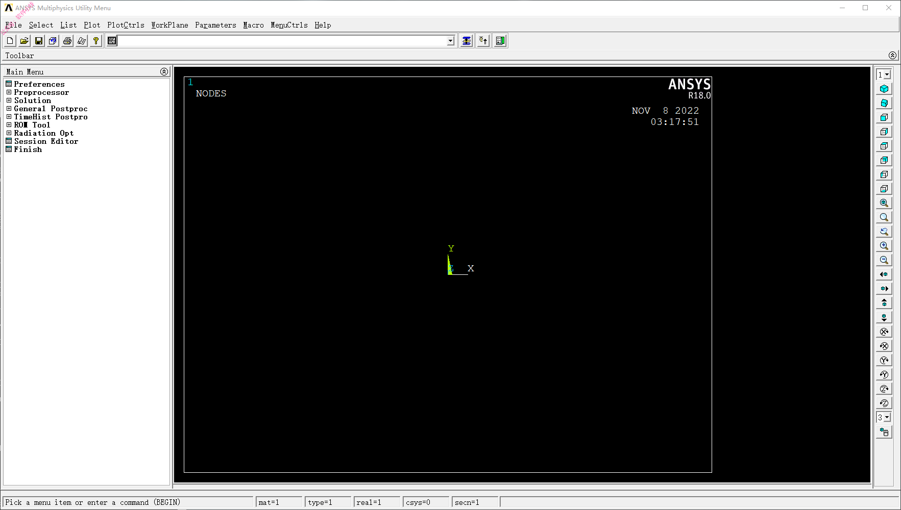Click the Reset Picking icon

tap(483, 41)
